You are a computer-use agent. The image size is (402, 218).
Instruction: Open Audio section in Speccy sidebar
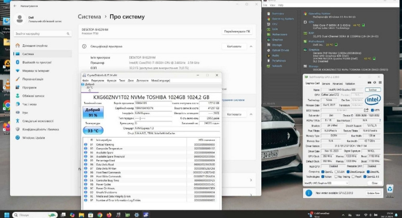(275, 56)
